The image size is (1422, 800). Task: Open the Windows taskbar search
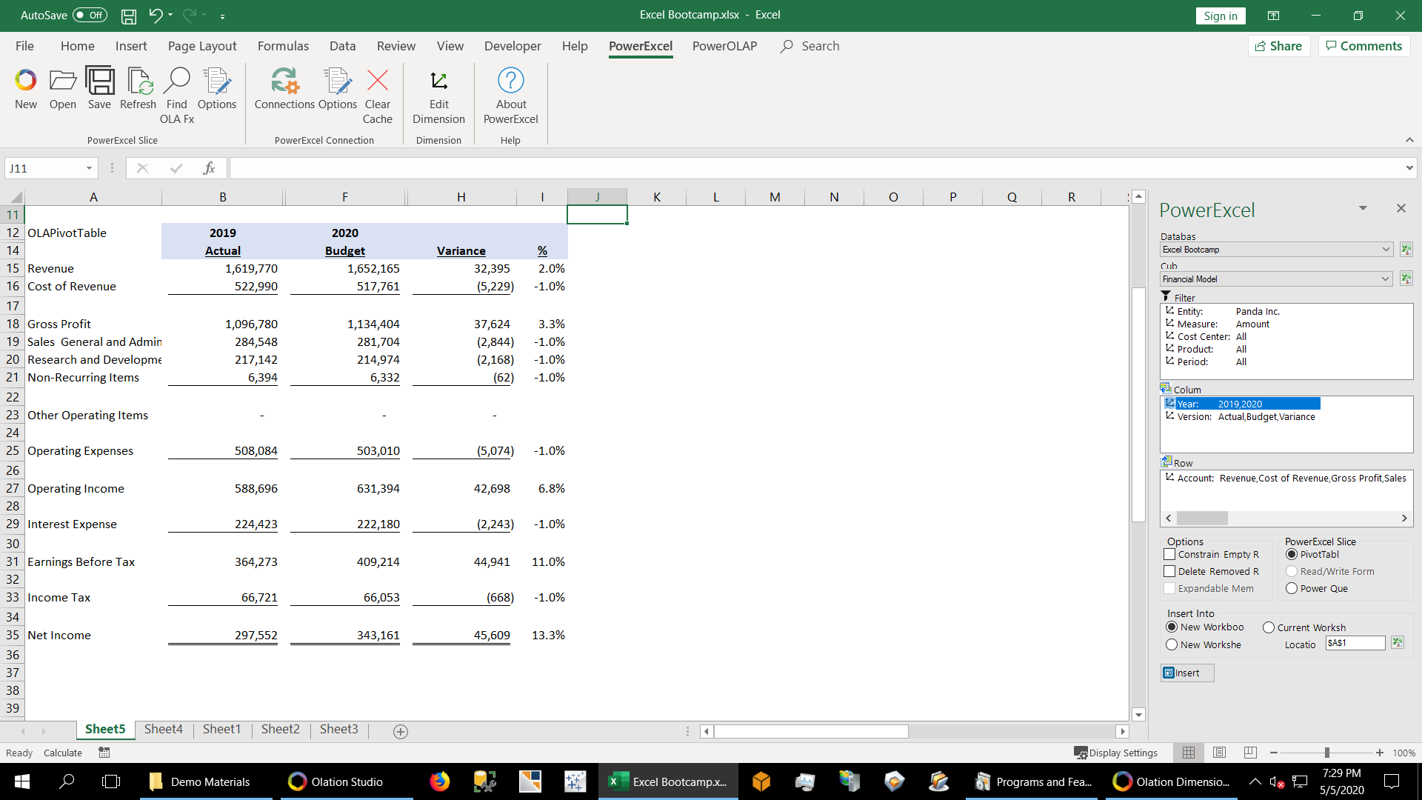[67, 781]
